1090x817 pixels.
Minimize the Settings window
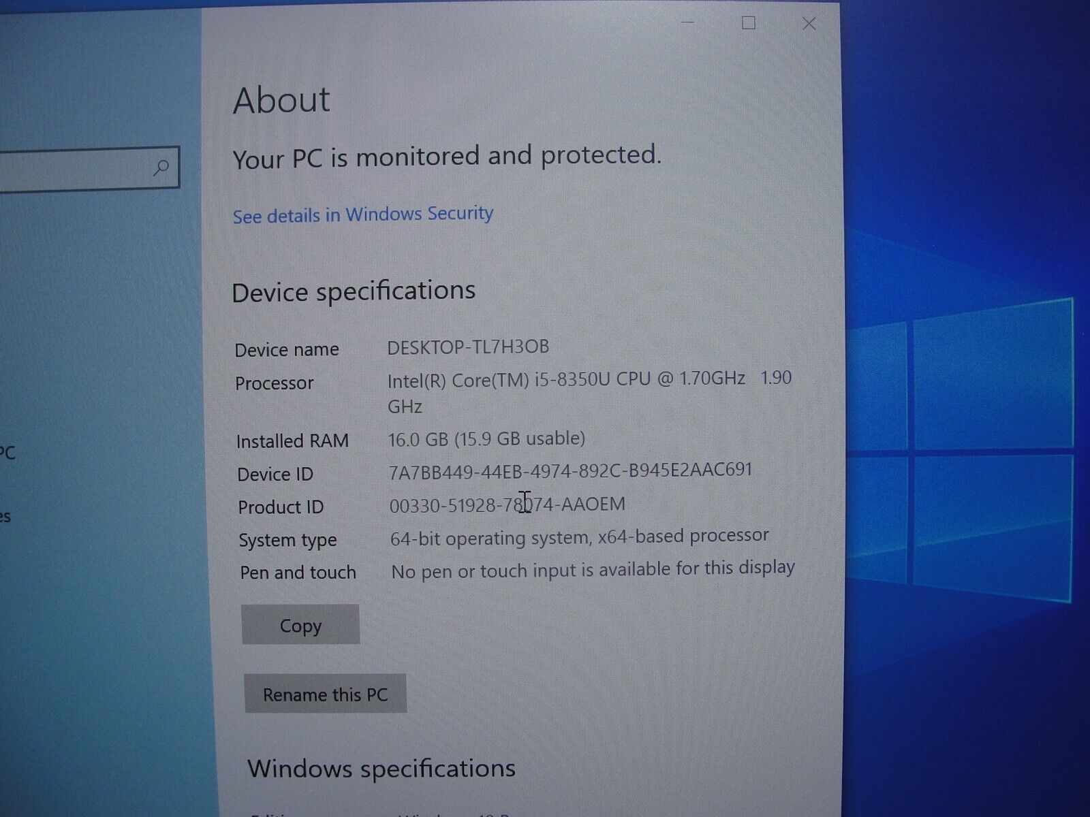[x=688, y=23]
